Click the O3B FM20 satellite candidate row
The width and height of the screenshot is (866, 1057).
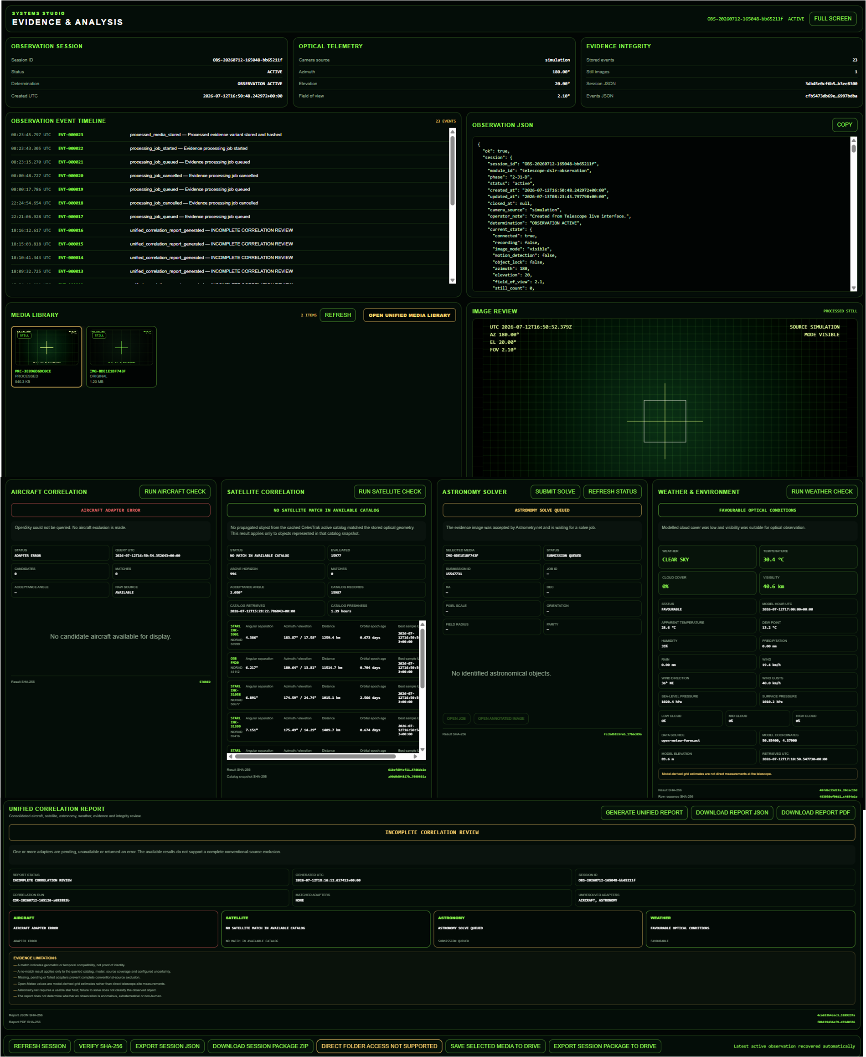(323, 666)
